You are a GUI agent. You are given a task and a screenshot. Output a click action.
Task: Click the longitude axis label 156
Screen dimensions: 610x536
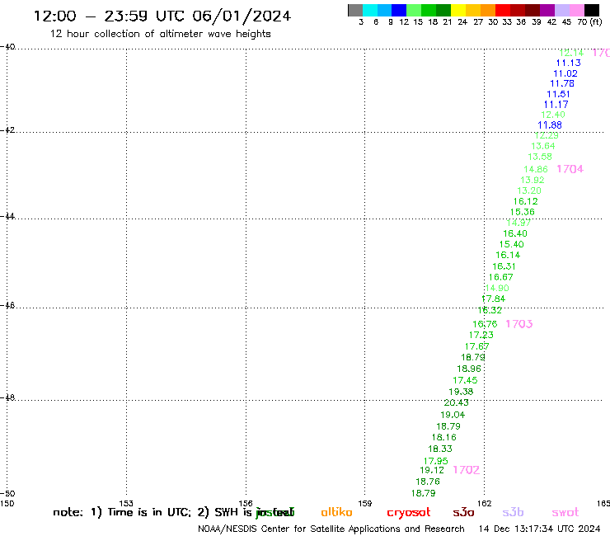246,504
